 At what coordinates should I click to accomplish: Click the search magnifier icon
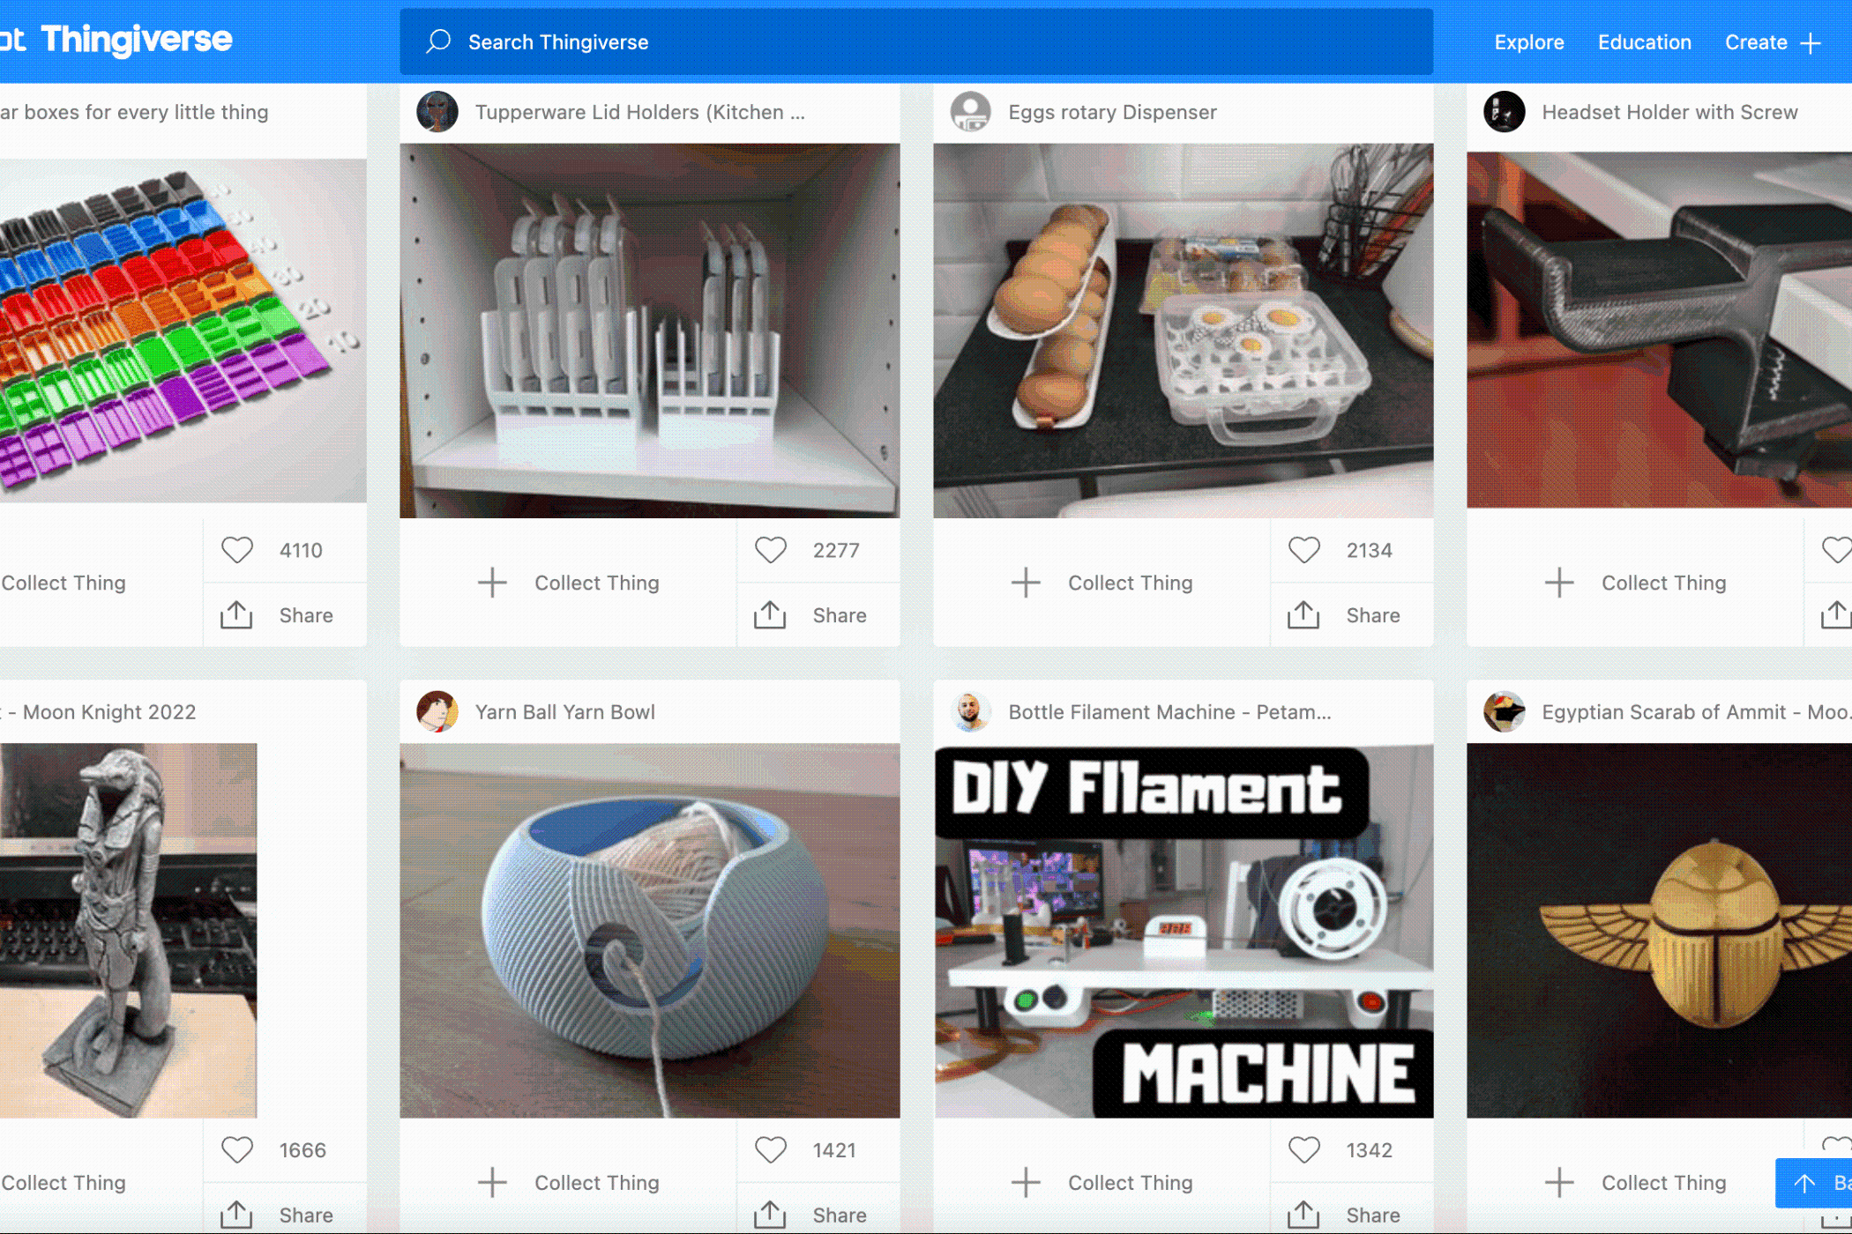click(x=438, y=41)
